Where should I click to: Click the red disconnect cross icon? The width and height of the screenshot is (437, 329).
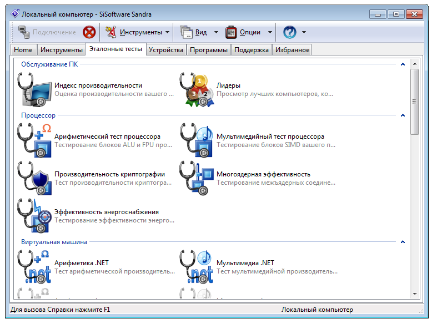click(89, 32)
